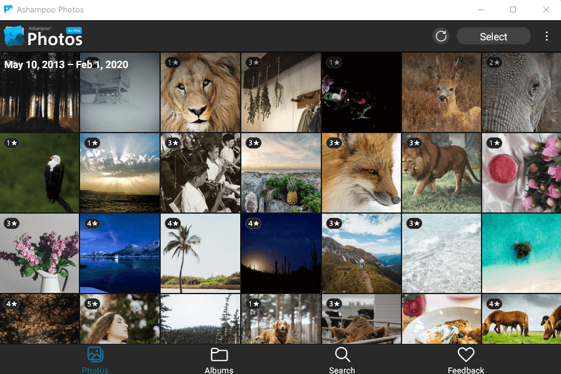Minimize the Ashampoo Photos window
This screenshot has height=374, width=561.
pos(481,9)
